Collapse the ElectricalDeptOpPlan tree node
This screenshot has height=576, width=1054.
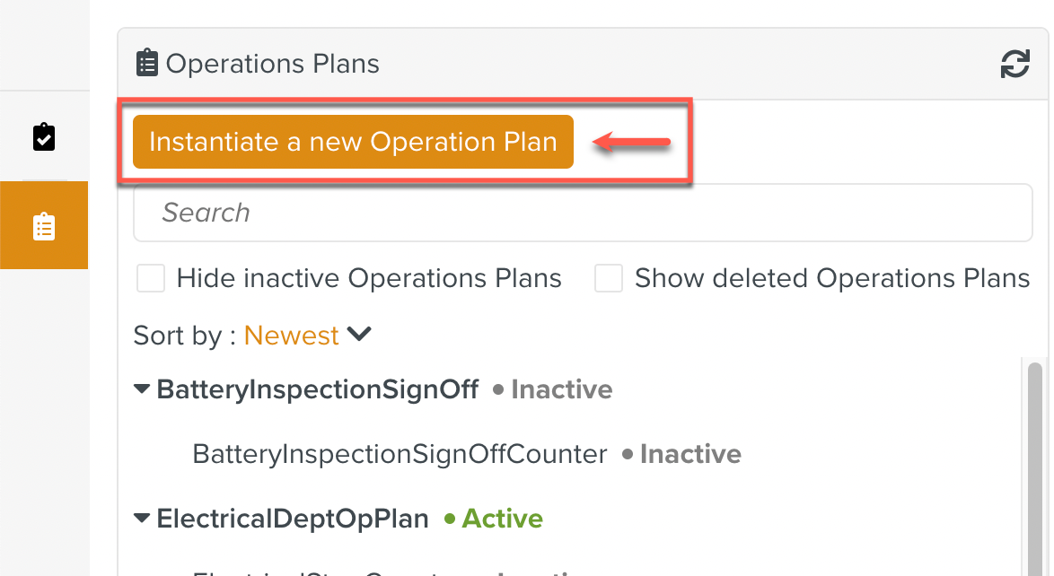pos(141,518)
